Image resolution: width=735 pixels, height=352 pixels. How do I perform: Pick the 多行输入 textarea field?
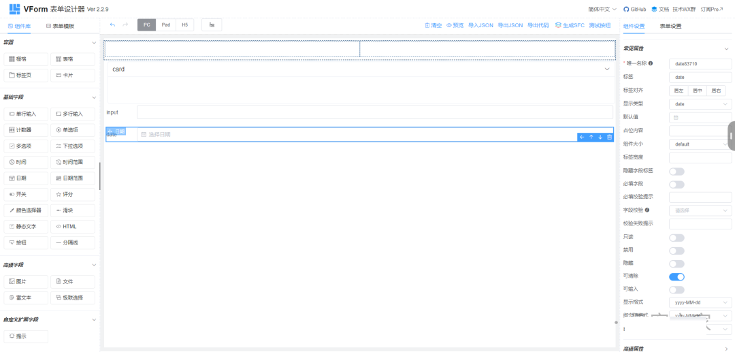[x=73, y=114]
